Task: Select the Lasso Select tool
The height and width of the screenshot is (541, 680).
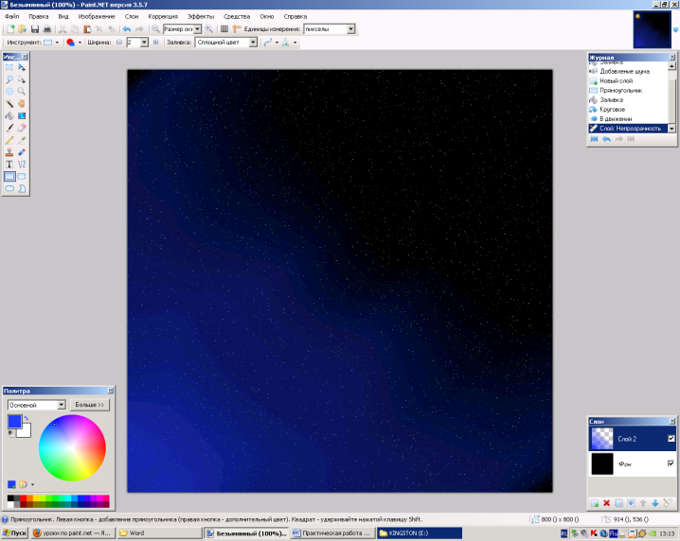Action: pos(9,79)
